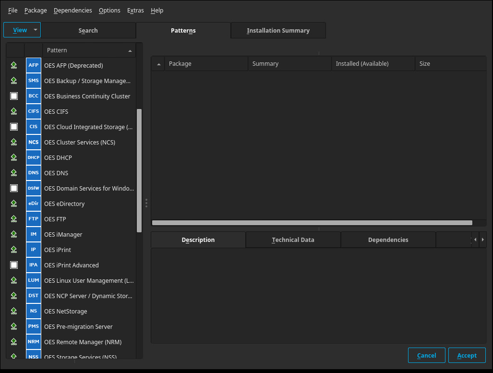Select the eDir eDirectory icon
The image size is (493, 373).
click(x=33, y=204)
